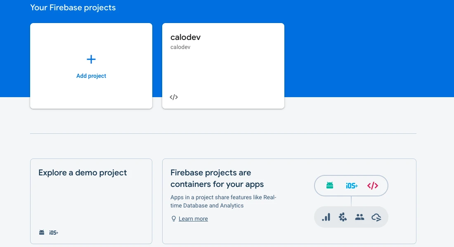Screen dimensions: 454x247
Task: Open the calodev project card
Action: [x=223, y=66]
